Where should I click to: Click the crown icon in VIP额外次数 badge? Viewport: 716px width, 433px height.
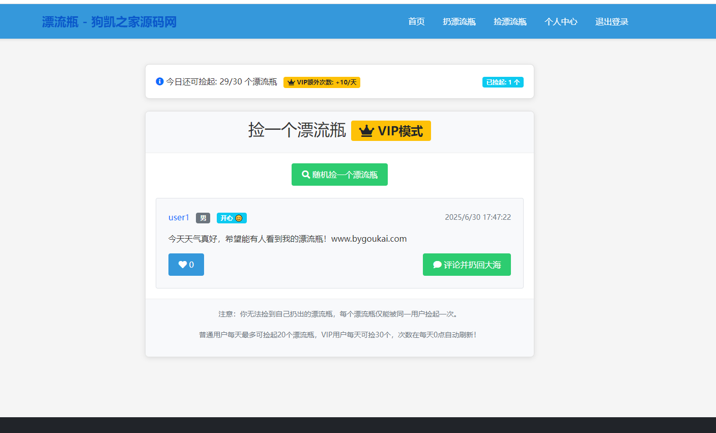click(x=291, y=82)
